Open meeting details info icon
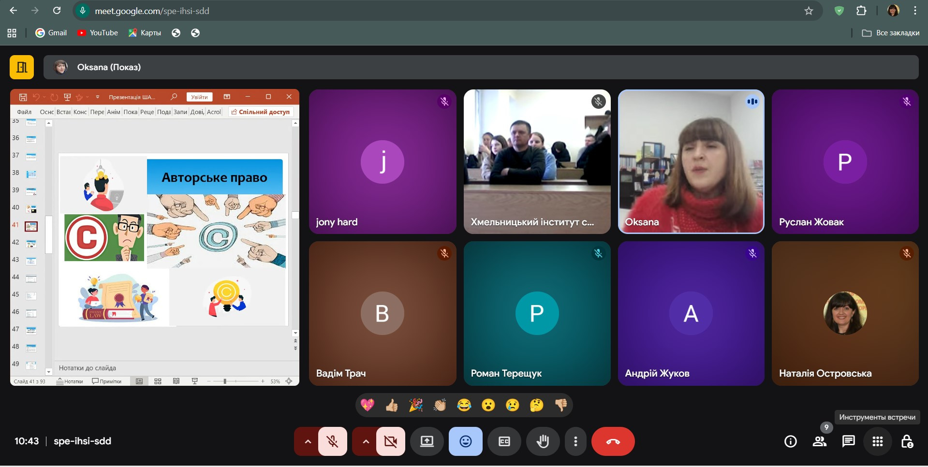This screenshot has width=928, height=467. click(x=790, y=441)
